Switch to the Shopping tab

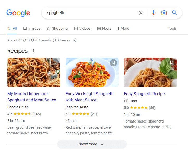(57, 29)
